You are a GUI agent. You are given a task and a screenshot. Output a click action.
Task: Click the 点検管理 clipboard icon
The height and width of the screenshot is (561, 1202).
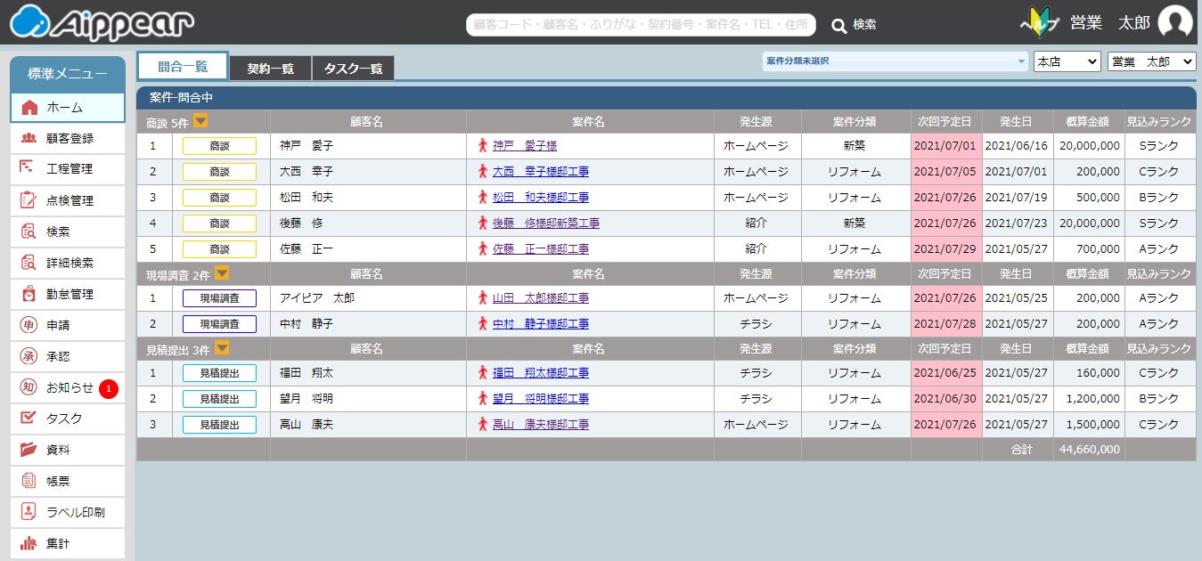29,200
